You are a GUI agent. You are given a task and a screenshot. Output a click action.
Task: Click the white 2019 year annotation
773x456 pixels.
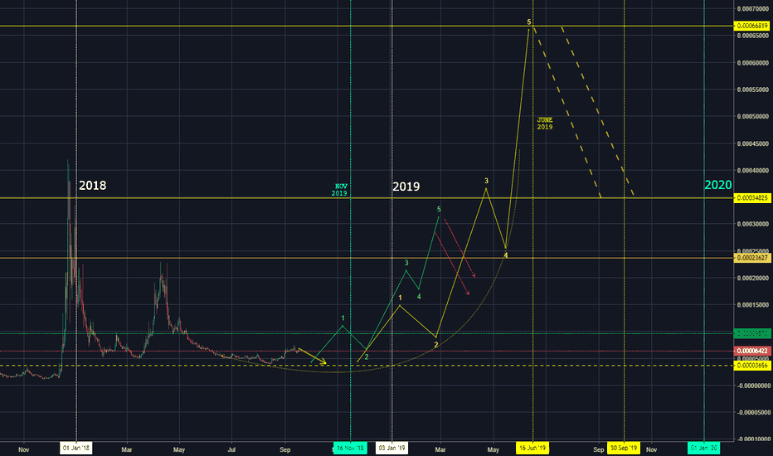(x=406, y=187)
